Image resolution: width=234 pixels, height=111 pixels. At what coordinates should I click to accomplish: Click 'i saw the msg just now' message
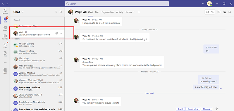pyautogui.click(x=206, y=87)
